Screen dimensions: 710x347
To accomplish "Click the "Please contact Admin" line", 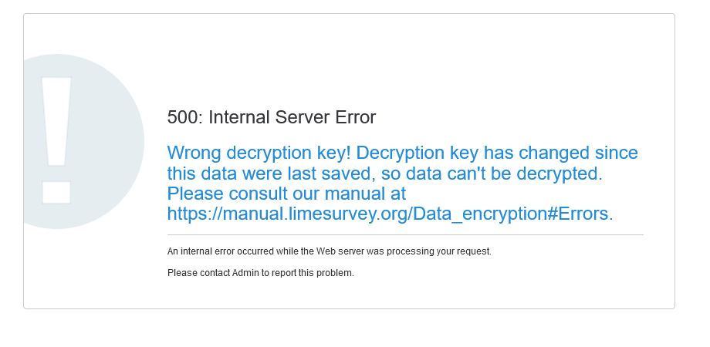I will click(x=261, y=273).
